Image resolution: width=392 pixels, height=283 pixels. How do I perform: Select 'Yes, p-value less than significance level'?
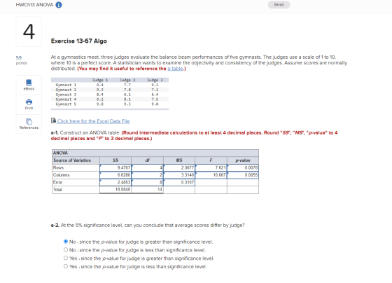coord(66,266)
